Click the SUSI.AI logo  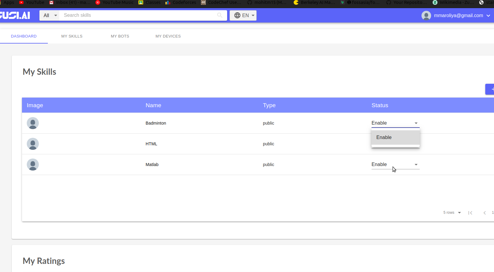pos(15,15)
